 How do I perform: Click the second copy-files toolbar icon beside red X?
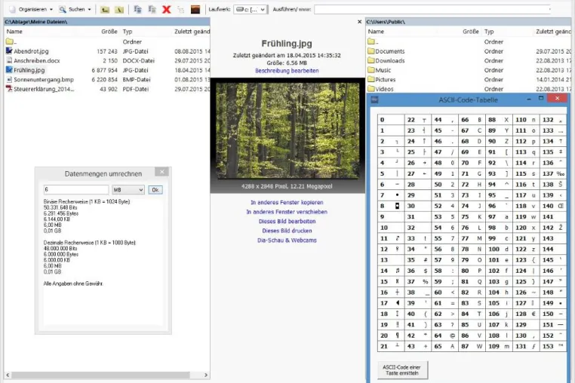(152, 10)
